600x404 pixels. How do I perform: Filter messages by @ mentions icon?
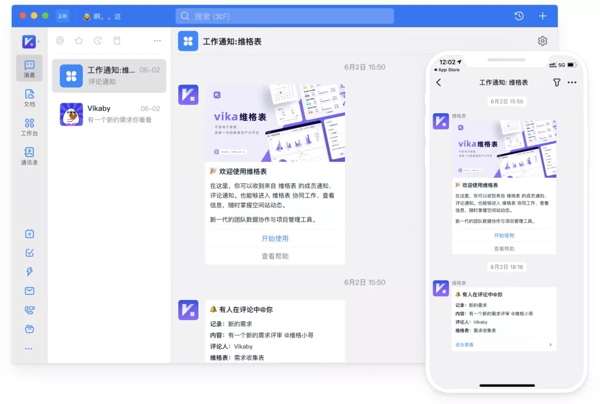pyautogui.click(x=59, y=41)
